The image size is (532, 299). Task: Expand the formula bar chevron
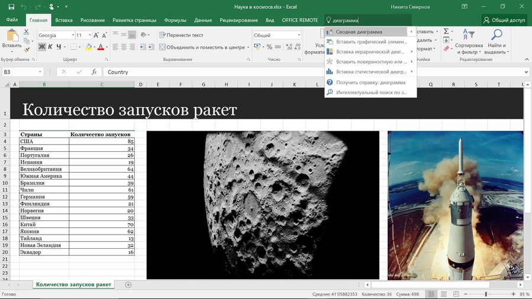[x=526, y=72]
